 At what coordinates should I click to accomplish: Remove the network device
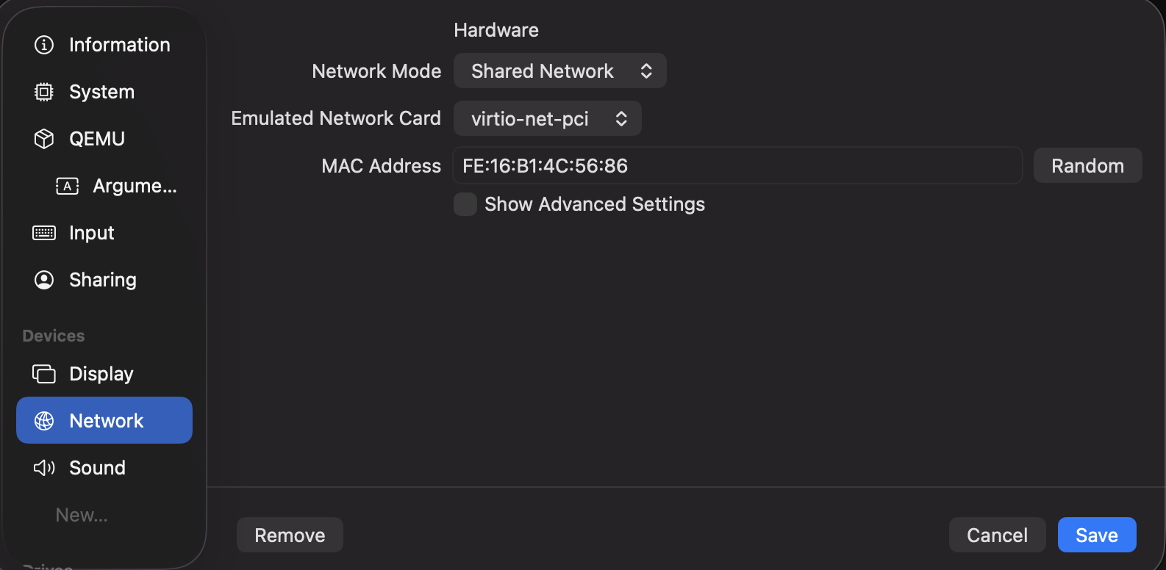tap(290, 535)
